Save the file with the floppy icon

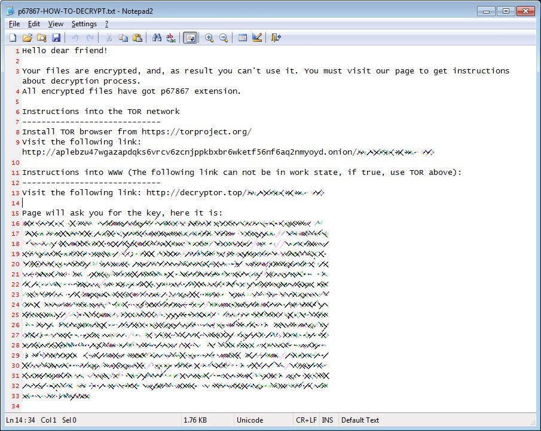pyautogui.click(x=56, y=38)
